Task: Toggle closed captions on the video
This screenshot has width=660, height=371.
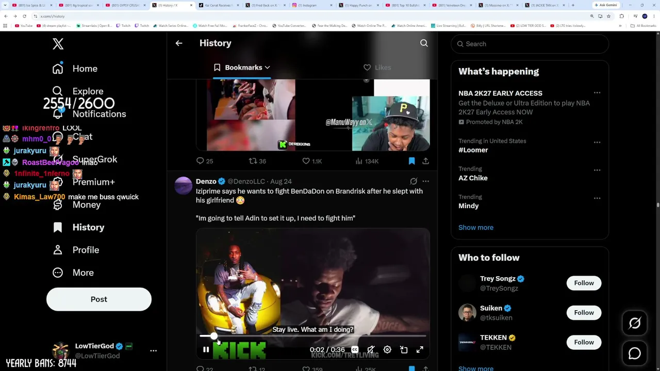Action: tap(355, 350)
